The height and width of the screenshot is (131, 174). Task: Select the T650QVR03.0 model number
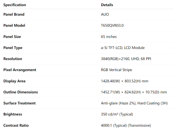click(x=112, y=25)
